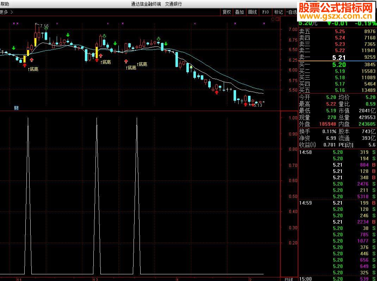Click the 复权 toolbar button

click(227, 12)
